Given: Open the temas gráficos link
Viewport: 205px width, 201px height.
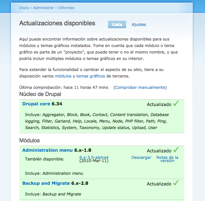Looking at the screenshot, I should (x=91, y=76).
